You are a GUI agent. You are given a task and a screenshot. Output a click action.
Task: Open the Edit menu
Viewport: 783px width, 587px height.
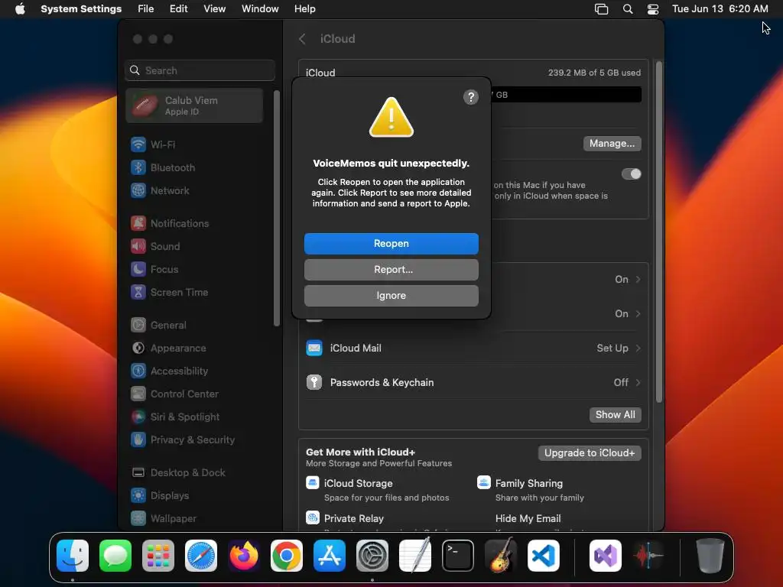pos(178,9)
